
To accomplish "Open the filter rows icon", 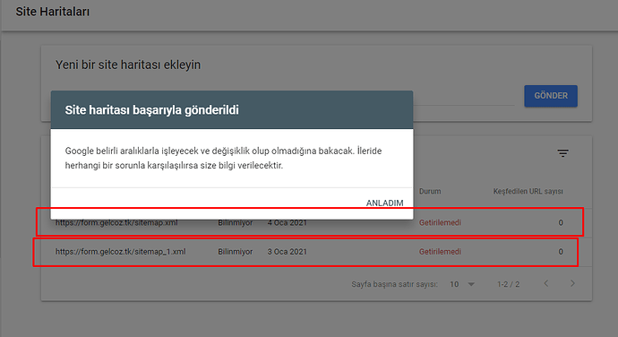I will pos(562,153).
